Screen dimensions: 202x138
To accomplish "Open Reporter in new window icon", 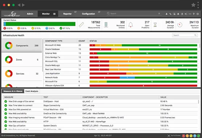I will pos(75,12).
